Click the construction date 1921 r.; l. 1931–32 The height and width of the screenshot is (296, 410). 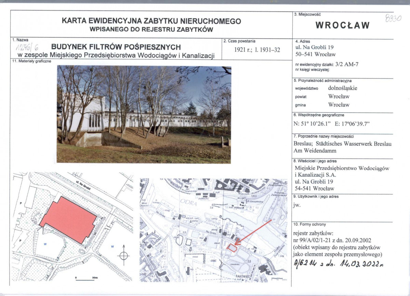[x=257, y=50]
